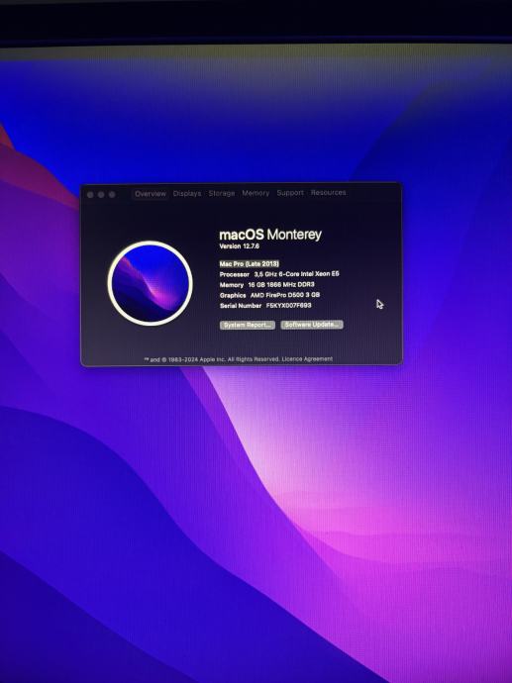Image resolution: width=512 pixels, height=683 pixels.
Task: Click the macOS Monterey title
Action: click(x=270, y=235)
